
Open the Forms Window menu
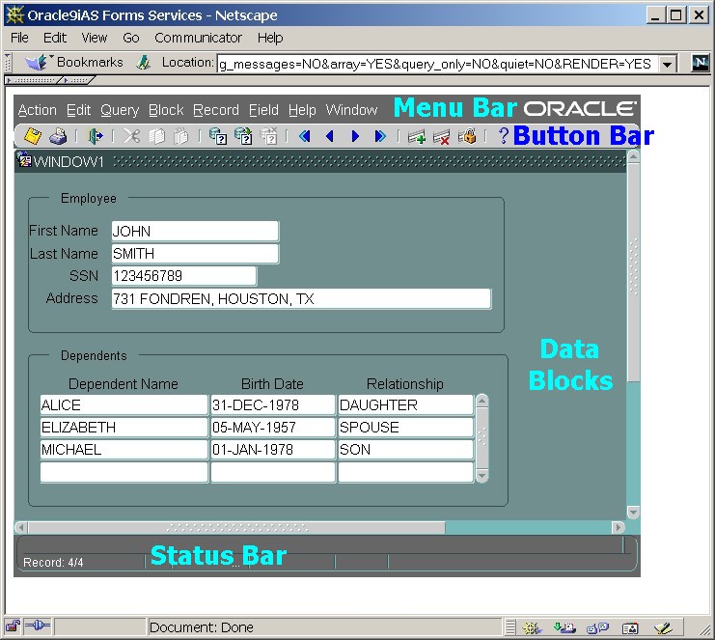[x=351, y=110]
